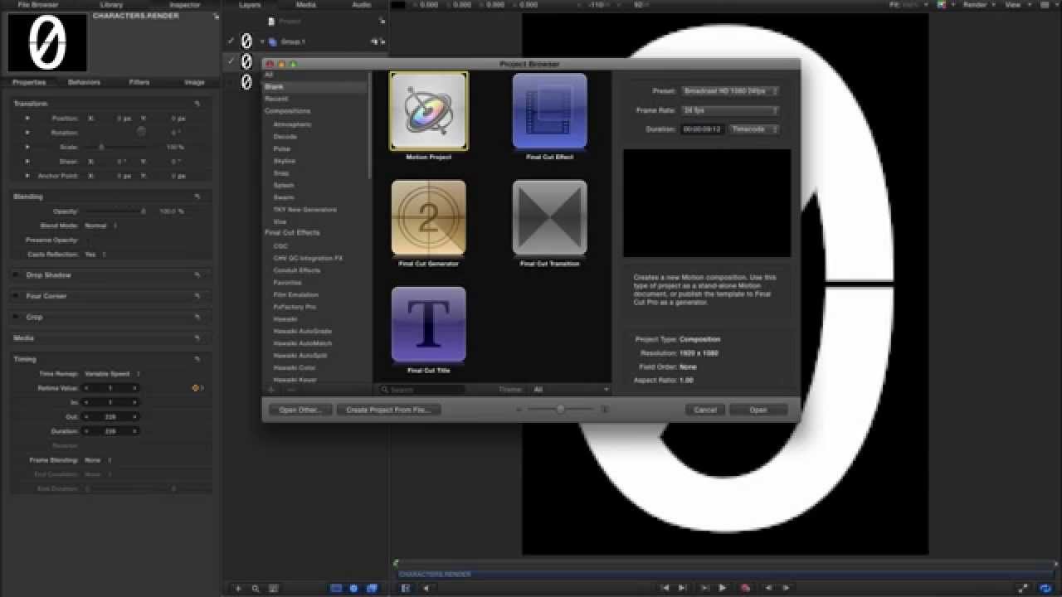Viewport: 1062px width, 597px height.
Task: Click the Search field in Project Browser
Action: tap(421, 390)
